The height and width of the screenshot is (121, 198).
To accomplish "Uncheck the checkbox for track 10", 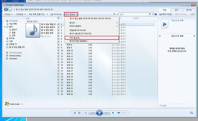I will tap(58, 50).
